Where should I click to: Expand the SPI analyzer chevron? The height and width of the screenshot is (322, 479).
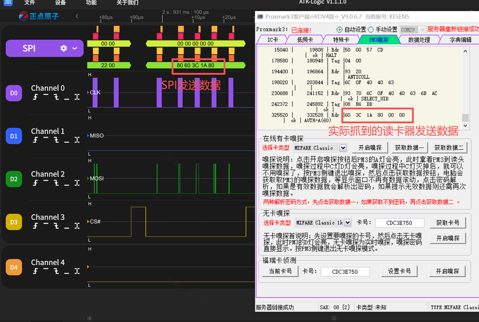[75, 48]
